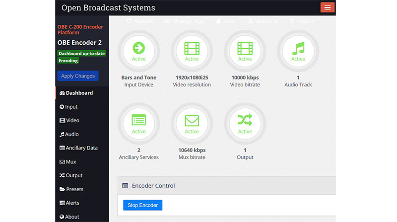Viewport: 397px width, 222px height.
Task: Click Logout in the top bar
Action: click(302, 21)
